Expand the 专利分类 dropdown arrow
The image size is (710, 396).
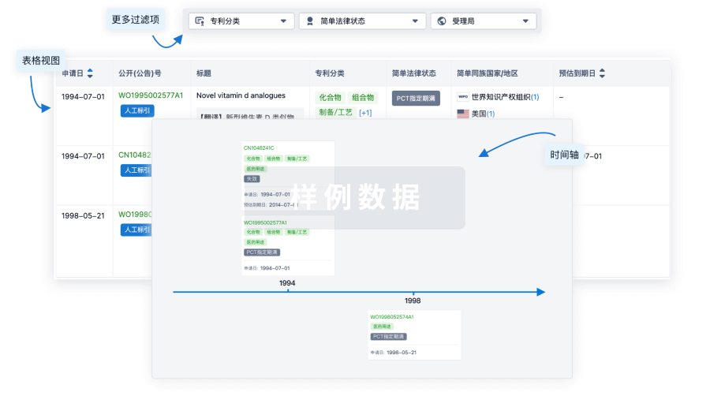click(x=284, y=21)
